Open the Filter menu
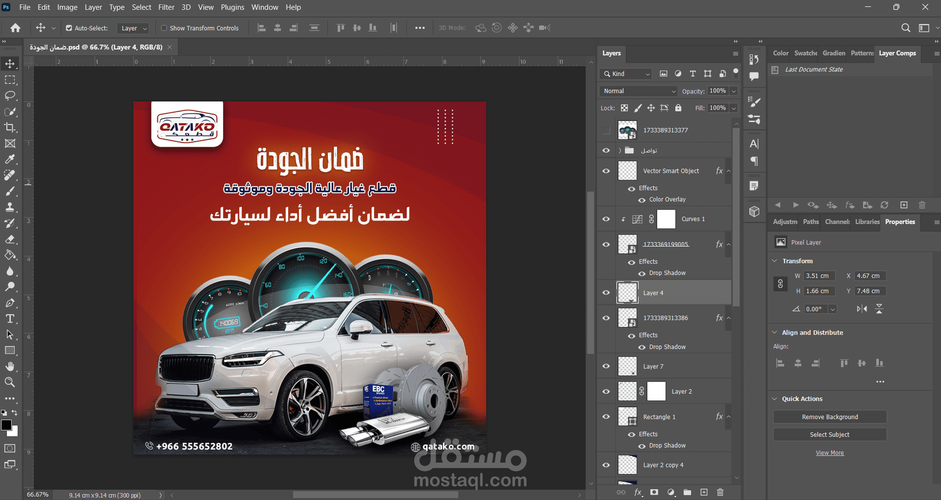Viewport: 941px width, 500px height. coord(166,7)
